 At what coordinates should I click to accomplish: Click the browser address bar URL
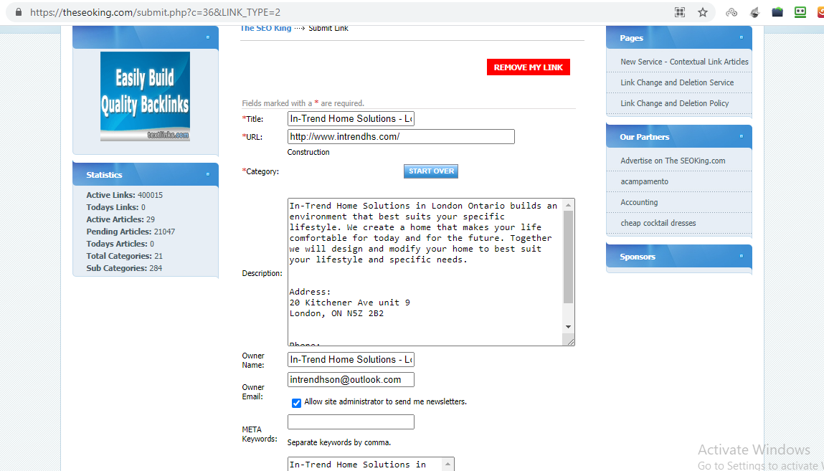[x=155, y=12]
